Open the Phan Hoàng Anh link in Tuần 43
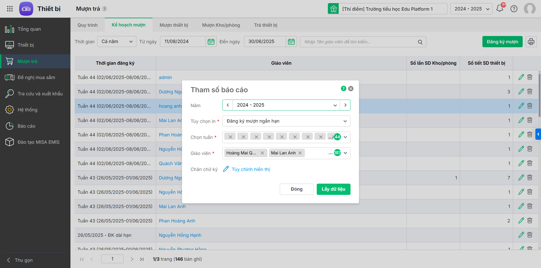 177,221
